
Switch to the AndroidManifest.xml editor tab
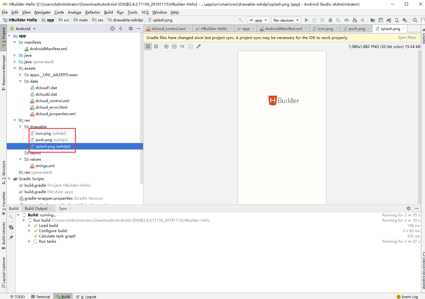click(x=283, y=28)
